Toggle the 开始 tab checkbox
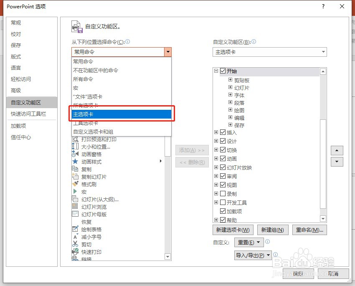 (223, 71)
